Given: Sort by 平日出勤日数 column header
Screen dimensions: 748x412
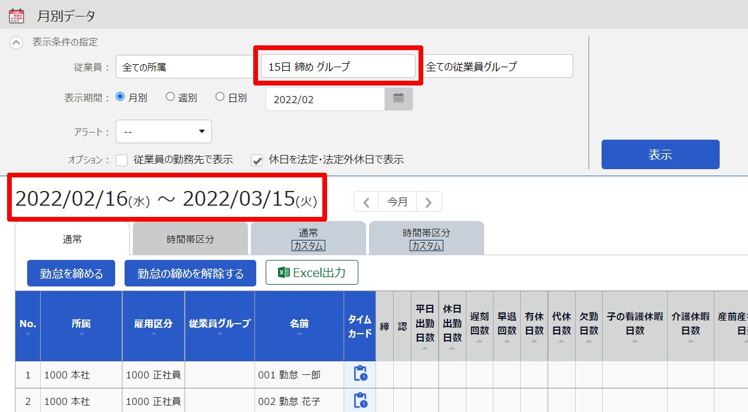Looking at the screenshot, I should click(425, 326).
